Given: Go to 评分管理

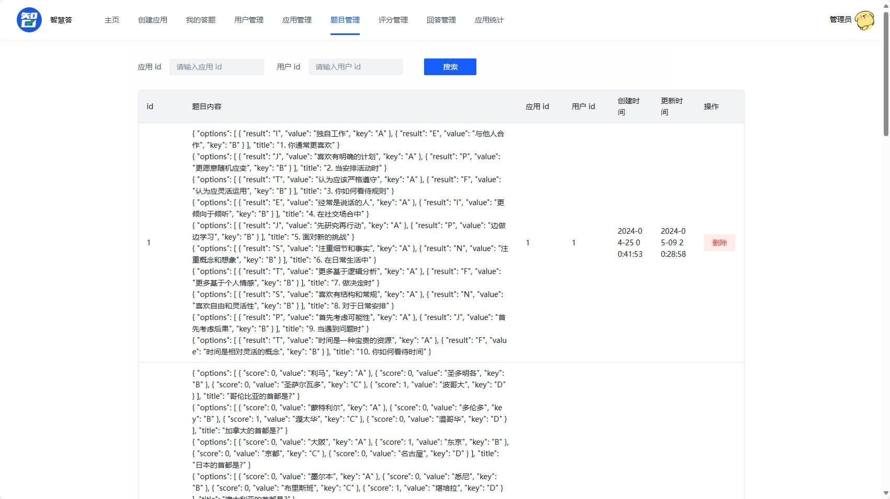Looking at the screenshot, I should 393,20.
